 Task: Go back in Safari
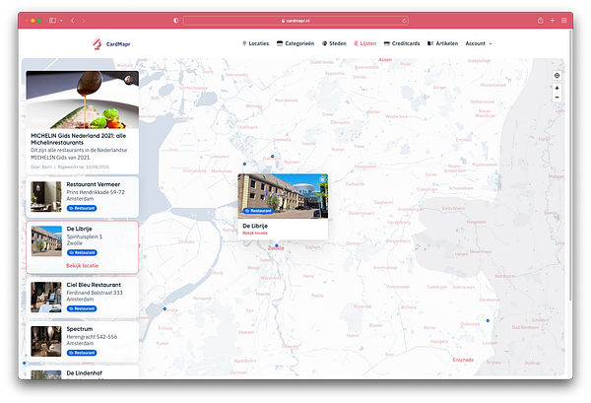click(x=72, y=21)
